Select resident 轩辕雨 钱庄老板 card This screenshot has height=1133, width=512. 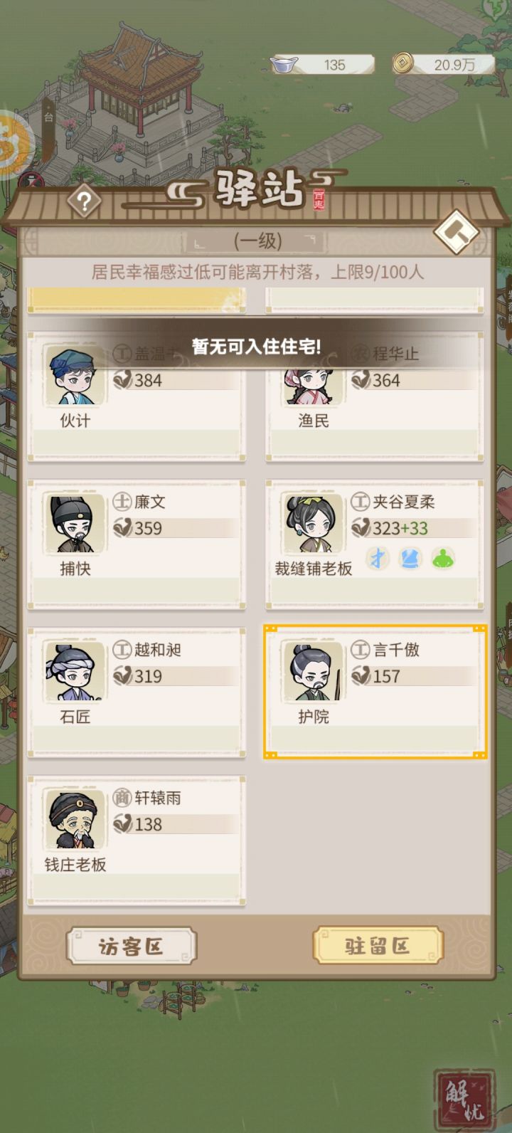pos(137,840)
